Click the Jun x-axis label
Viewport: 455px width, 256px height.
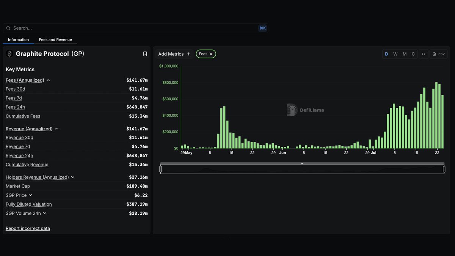282,153
